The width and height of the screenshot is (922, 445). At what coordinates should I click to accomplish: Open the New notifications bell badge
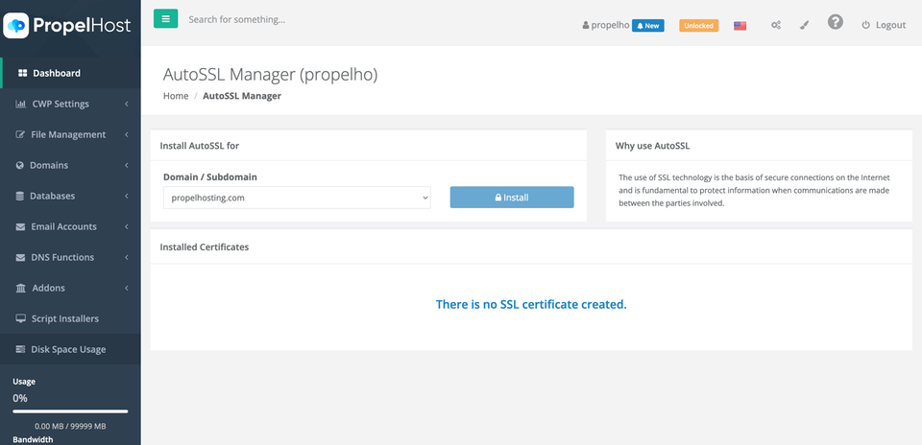pos(648,26)
